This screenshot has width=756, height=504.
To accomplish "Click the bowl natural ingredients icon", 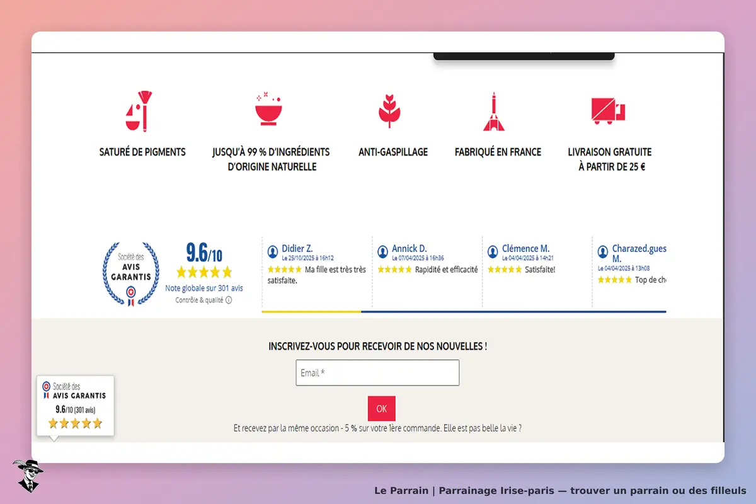I will tap(268, 108).
